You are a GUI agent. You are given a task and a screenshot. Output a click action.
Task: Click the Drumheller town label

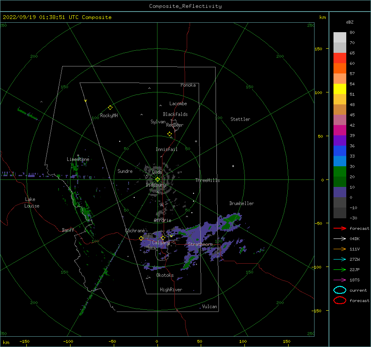[242, 203]
